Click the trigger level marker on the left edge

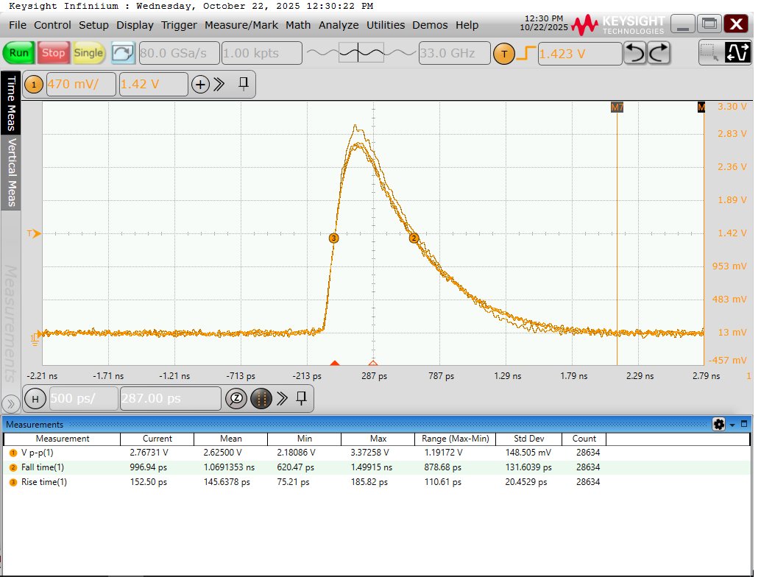pos(34,234)
